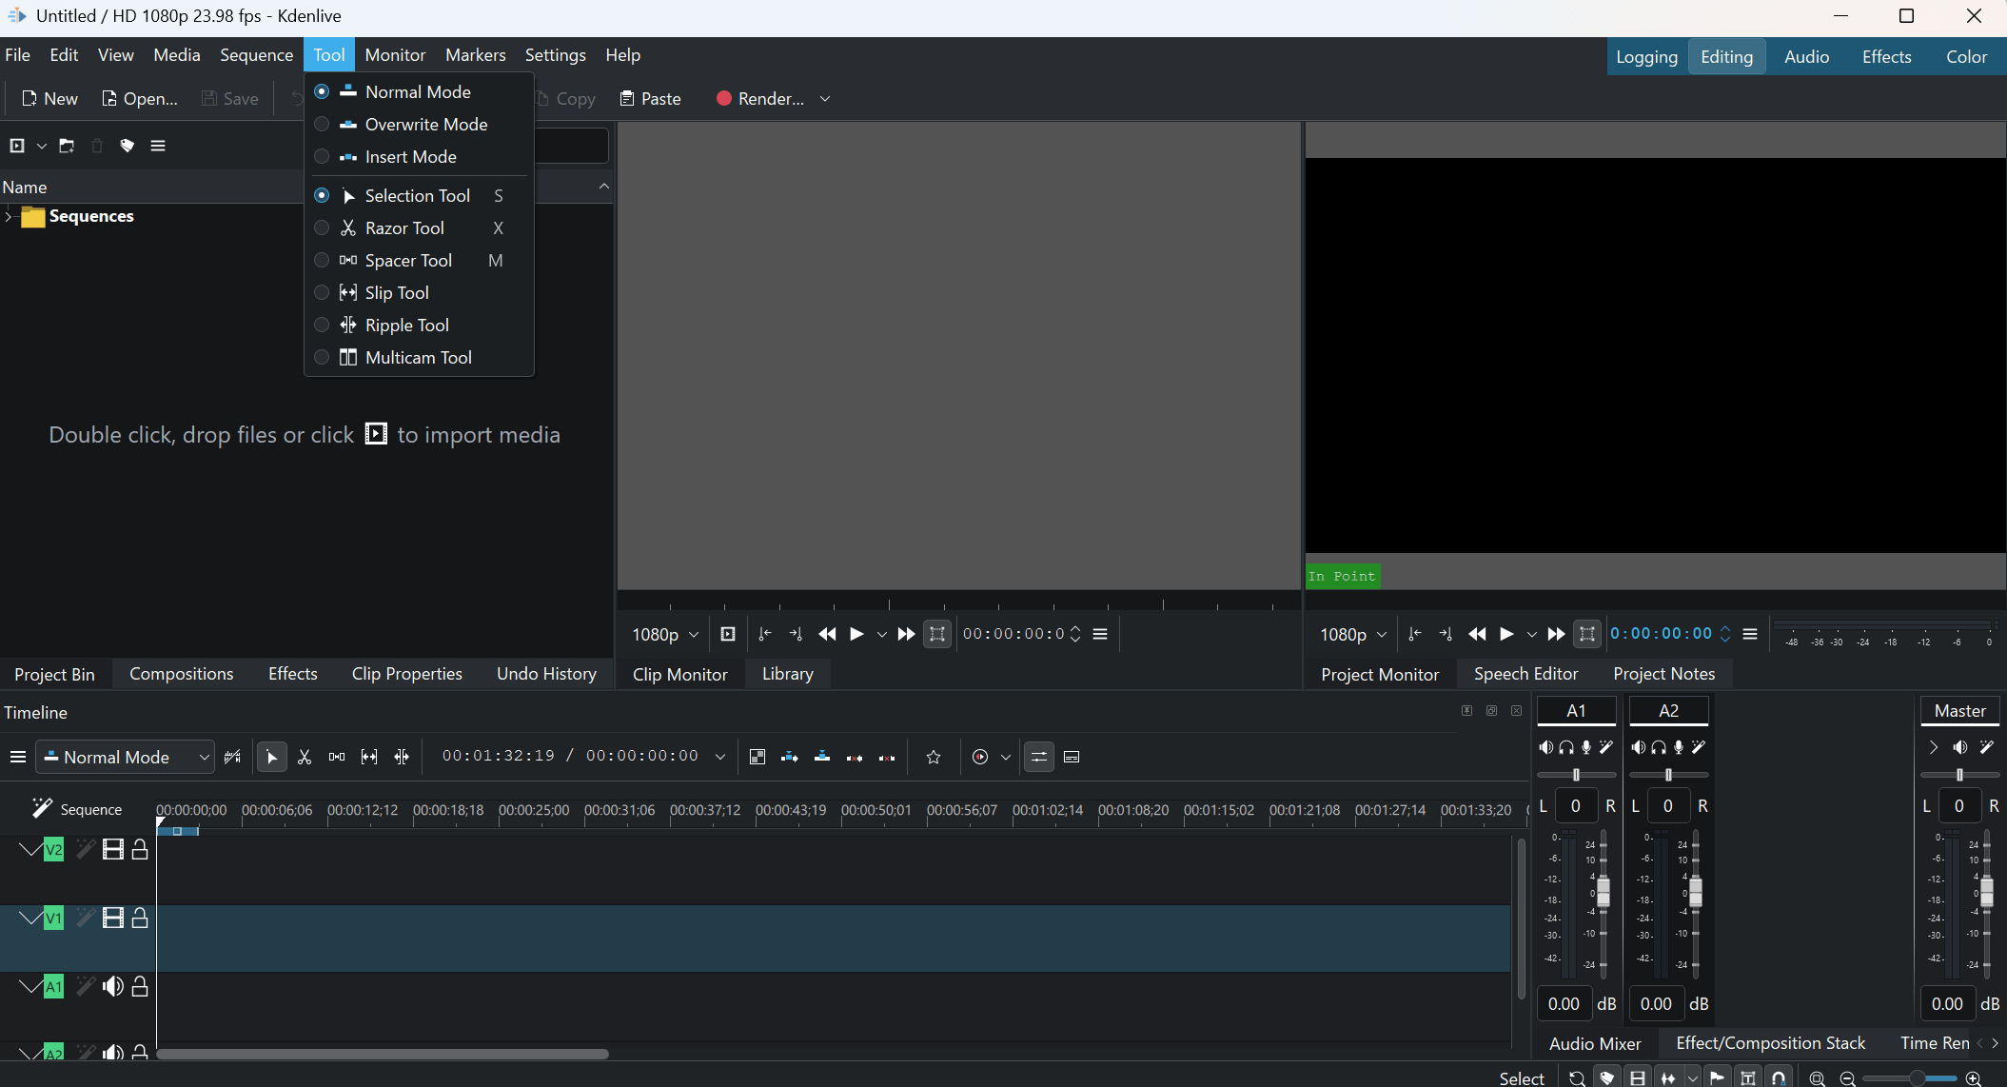The width and height of the screenshot is (2007, 1087).
Task: Play the Project Monitor
Action: [x=1506, y=634]
